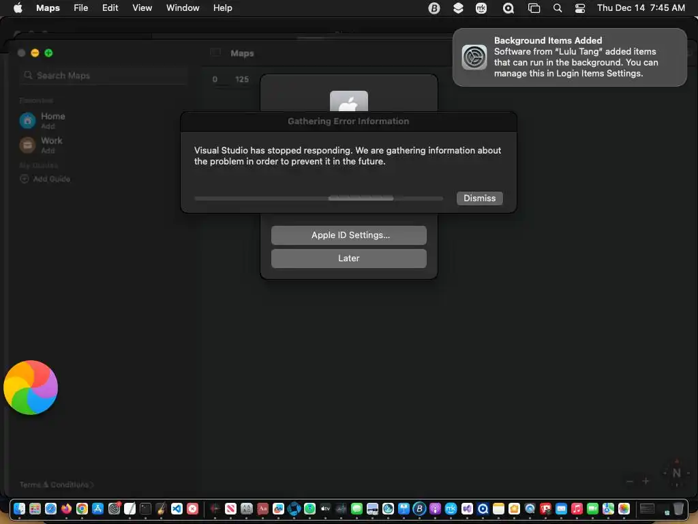This screenshot has width=698, height=524.
Task: Choose Later in the Apple ID prompt
Action: (x=348, y=259)
